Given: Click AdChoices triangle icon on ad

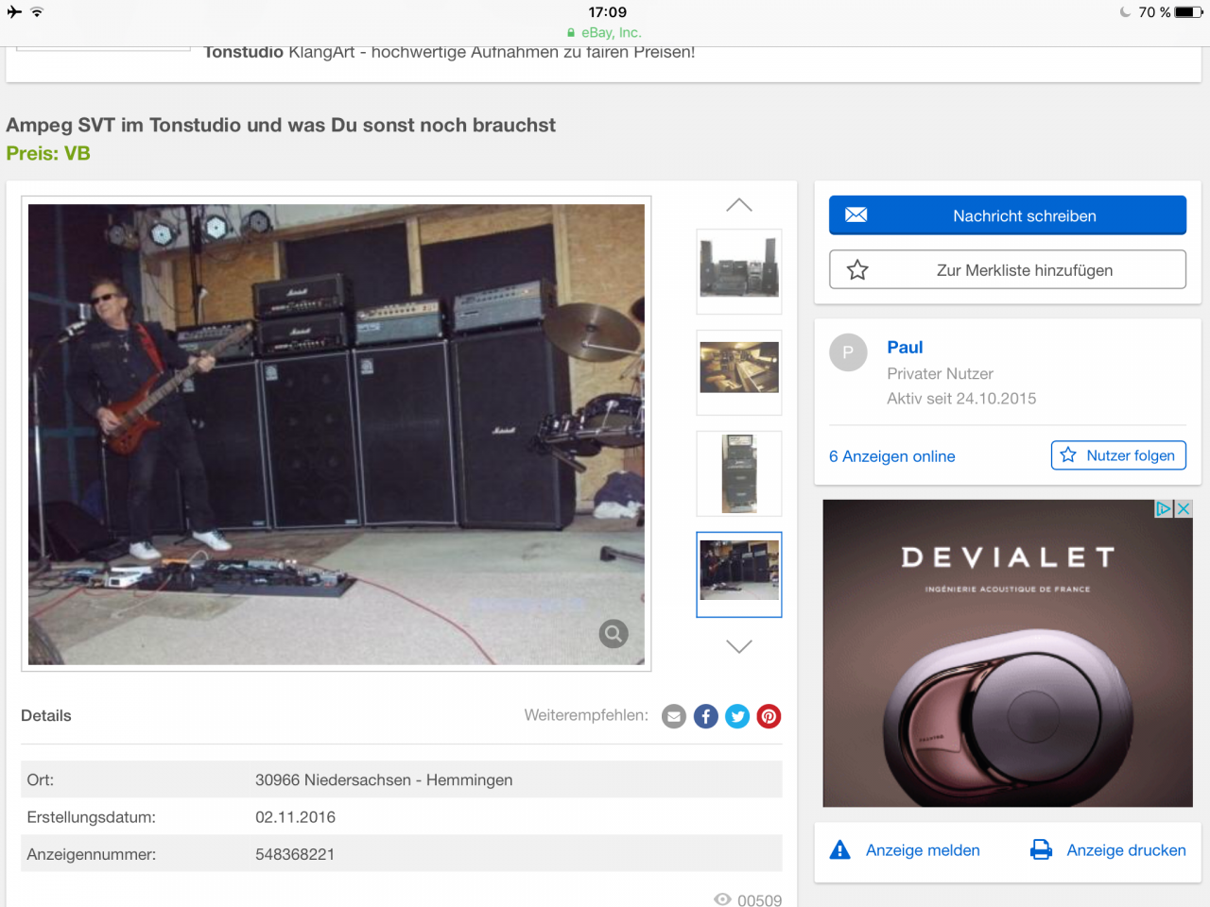Looking at the screenshot, I should coord(1165,508).
